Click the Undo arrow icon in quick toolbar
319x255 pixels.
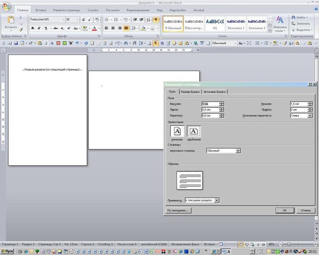(x=77, y=43)
